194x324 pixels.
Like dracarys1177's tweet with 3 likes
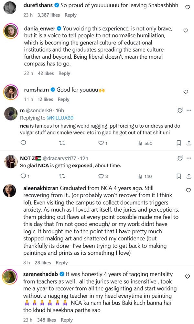(x=101, y=176)
